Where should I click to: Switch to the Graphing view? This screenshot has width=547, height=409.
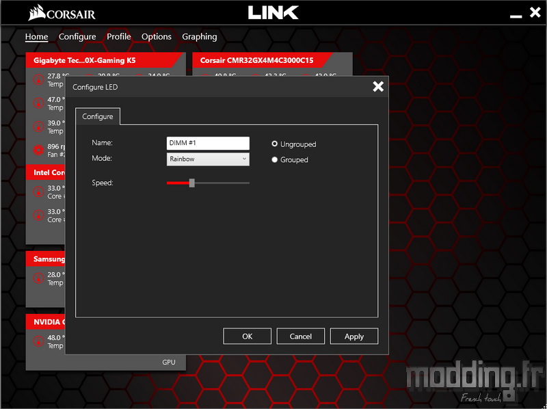tap(200, 37)
